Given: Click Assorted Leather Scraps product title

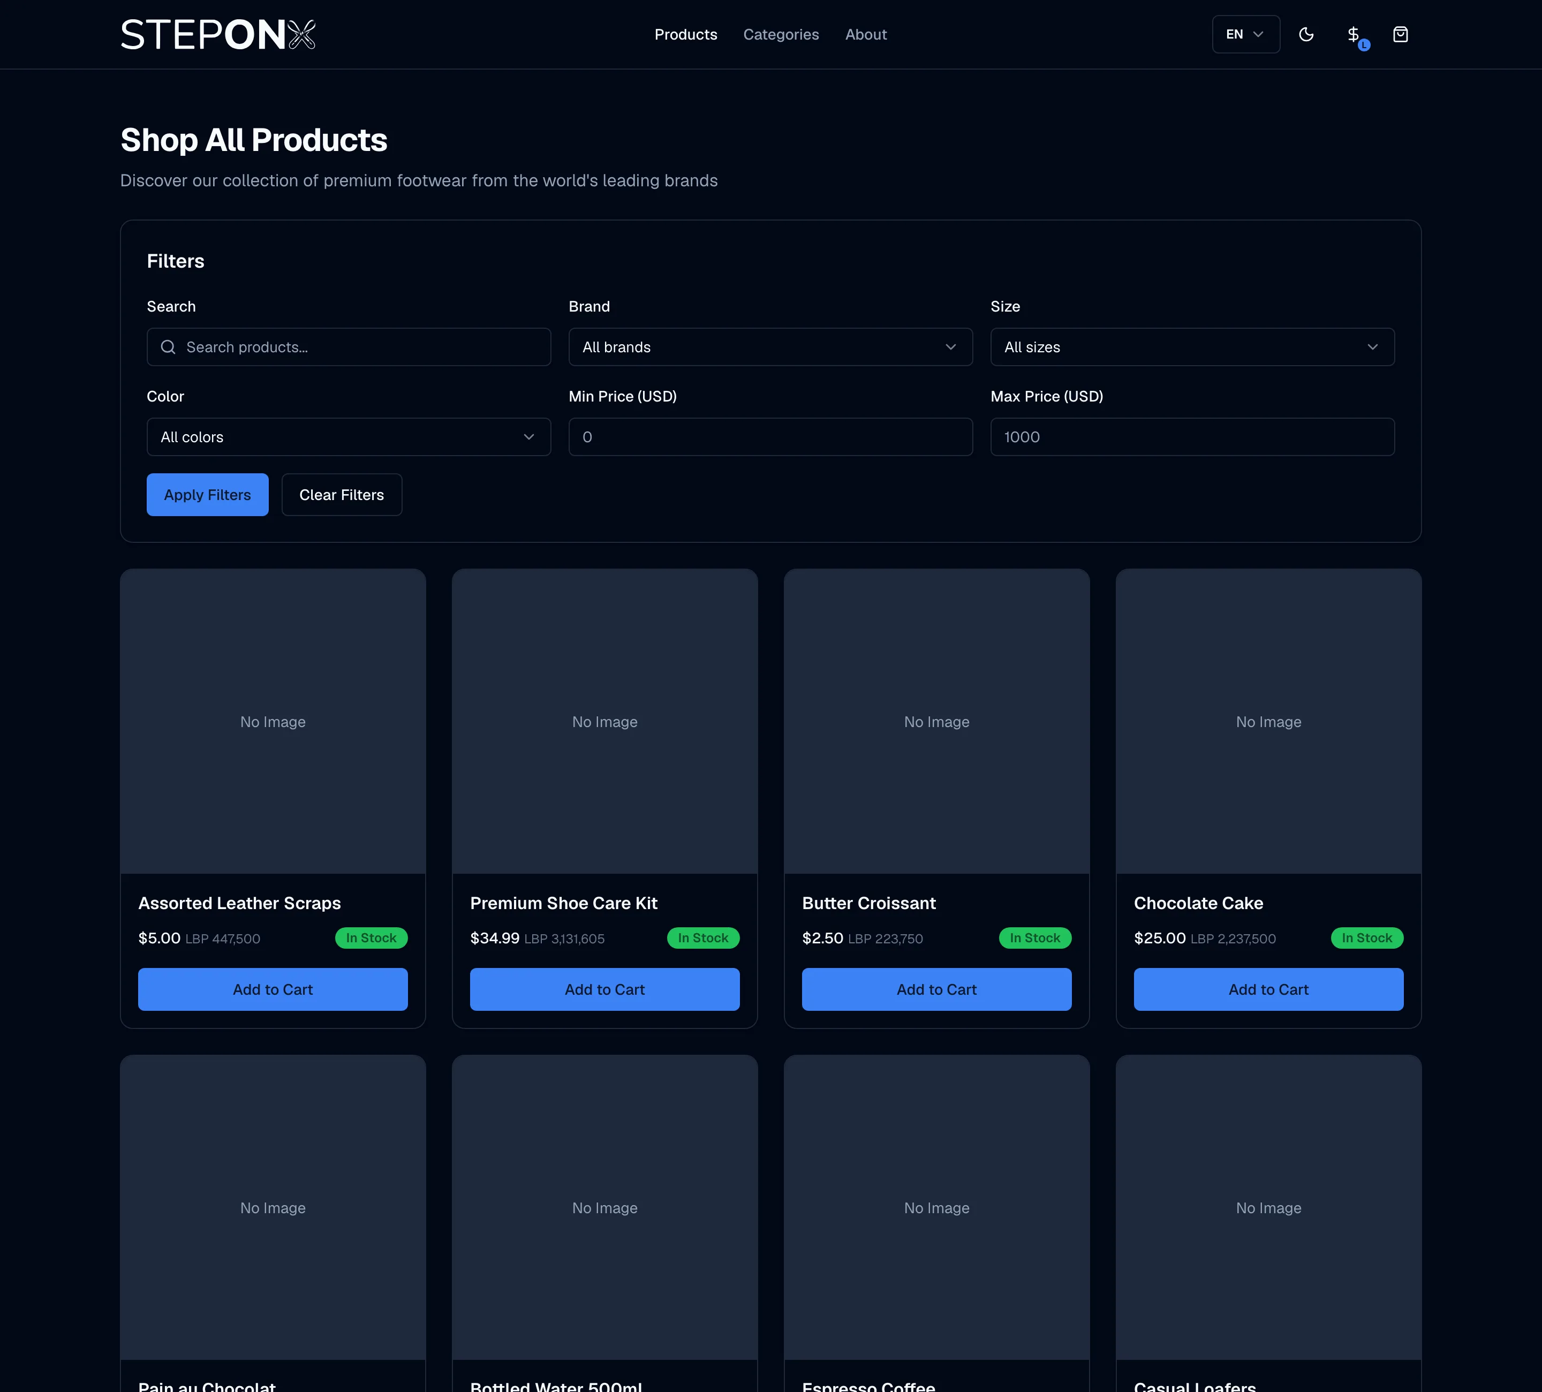Looking at the screenshot, I should coord(239,903).
